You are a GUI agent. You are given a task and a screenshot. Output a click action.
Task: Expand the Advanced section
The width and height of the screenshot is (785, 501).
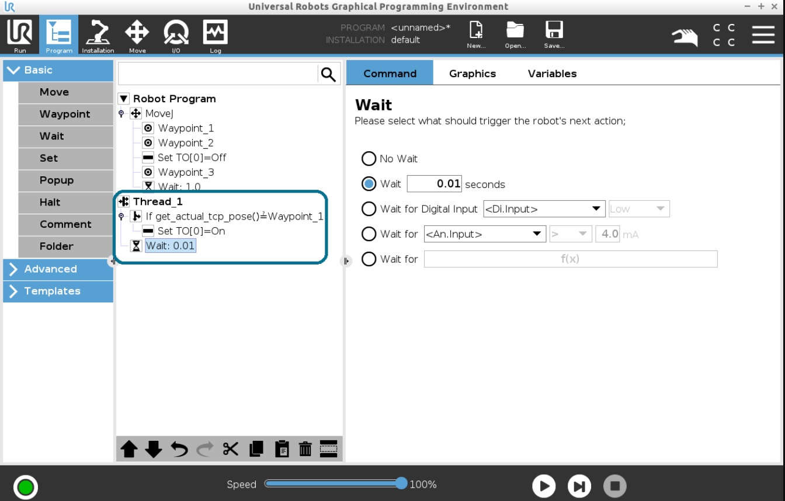click(x=58, y=269)
